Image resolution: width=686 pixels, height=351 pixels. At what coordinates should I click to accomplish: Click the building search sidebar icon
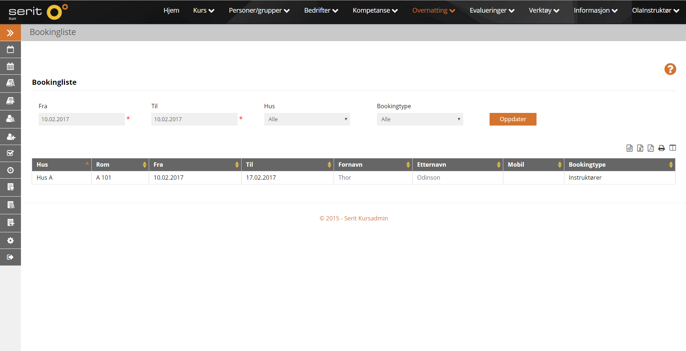(x=10, y=205)
